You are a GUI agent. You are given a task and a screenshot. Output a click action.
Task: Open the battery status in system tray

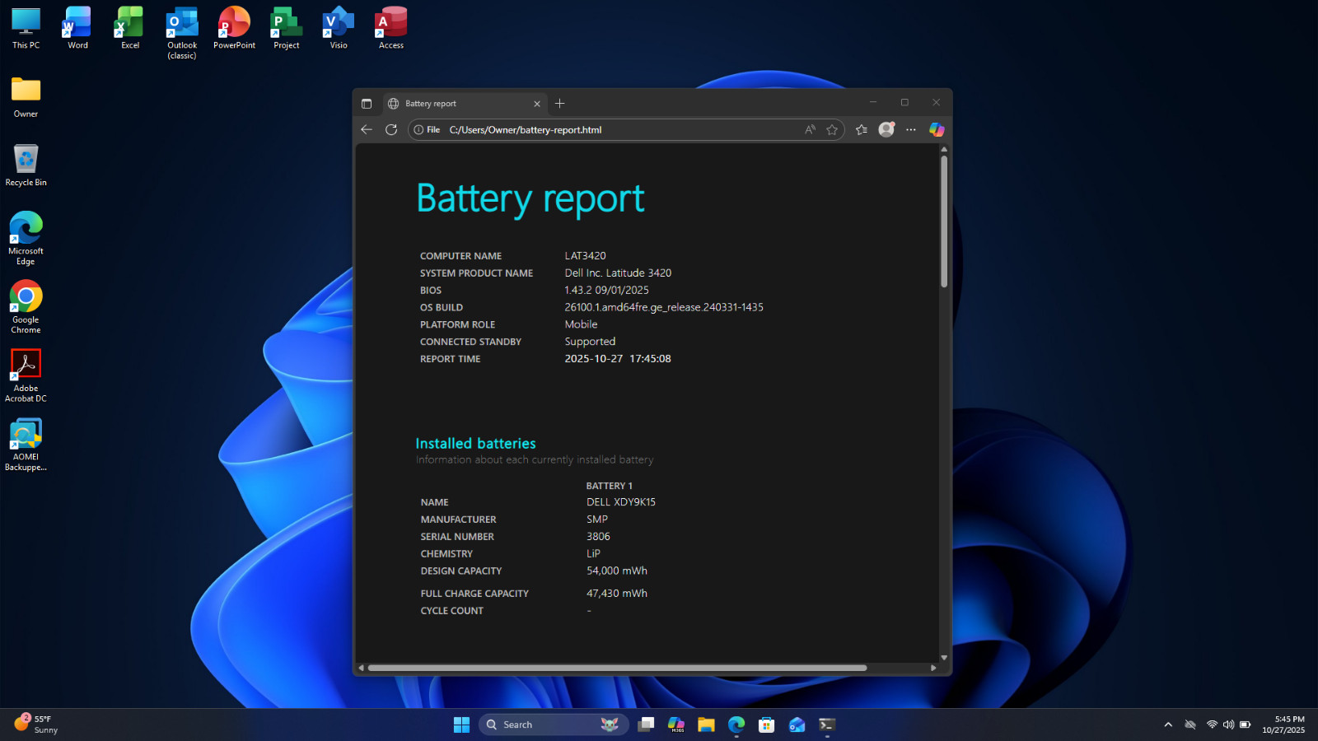click(x=1246, y=725)
